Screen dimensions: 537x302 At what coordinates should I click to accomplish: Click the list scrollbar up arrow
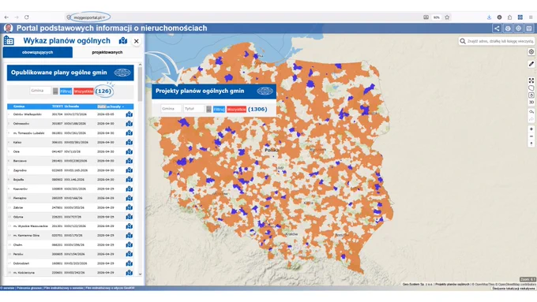click(x=140, y=65)
